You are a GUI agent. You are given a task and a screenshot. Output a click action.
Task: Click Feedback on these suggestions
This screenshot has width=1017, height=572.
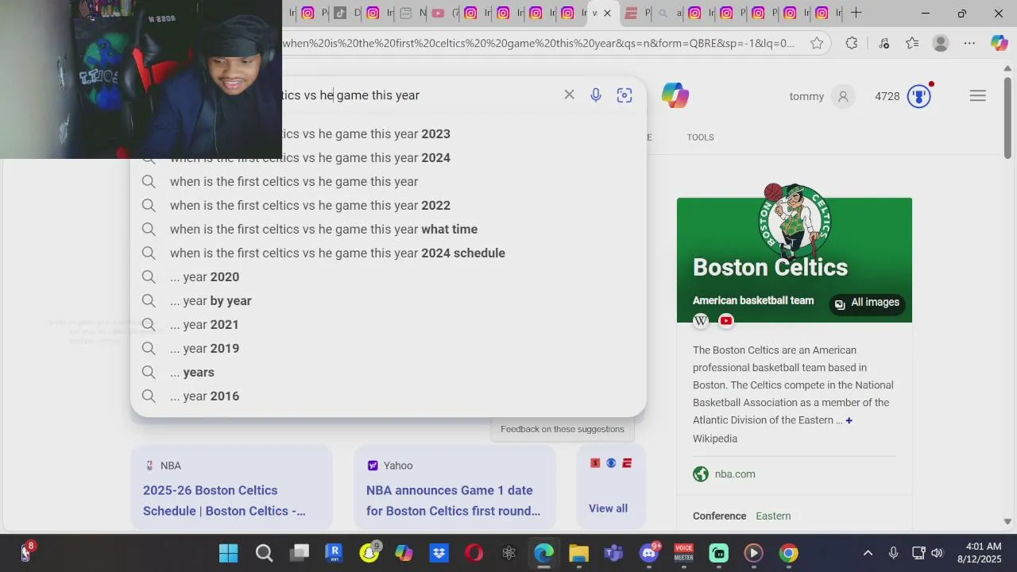(x=563, y=429)
